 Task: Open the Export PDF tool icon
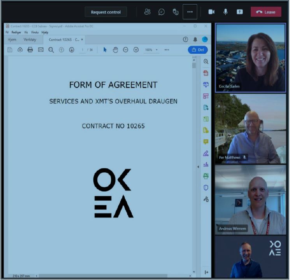coord(206,107)
